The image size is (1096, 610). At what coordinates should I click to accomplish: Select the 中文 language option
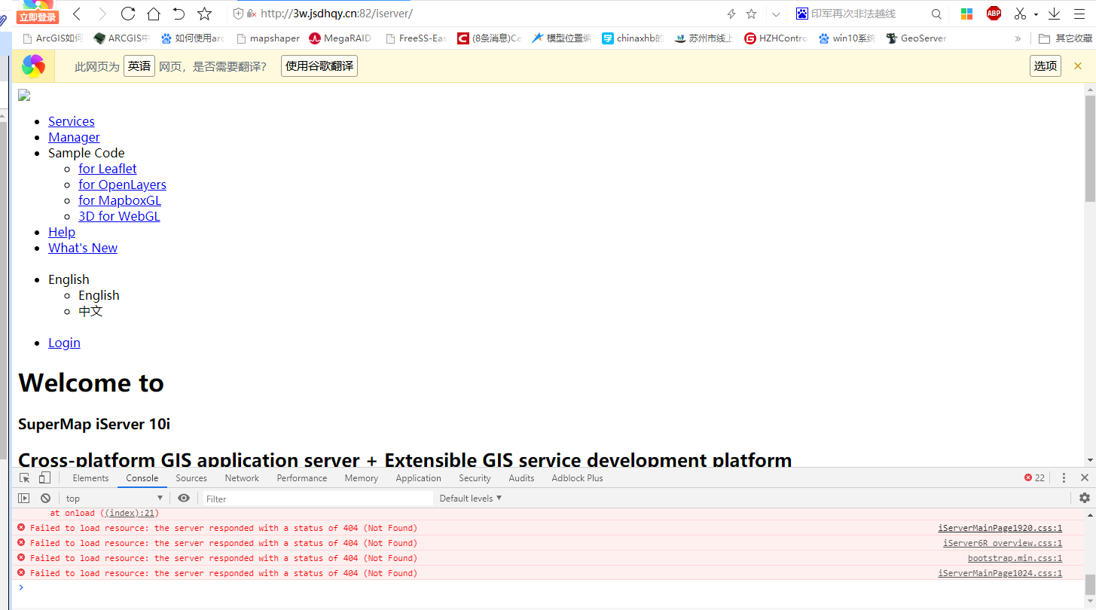[90, 311]
